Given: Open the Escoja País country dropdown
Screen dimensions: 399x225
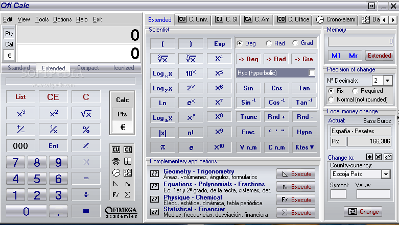Looking at the screenshot, I should tap(386, 174).
